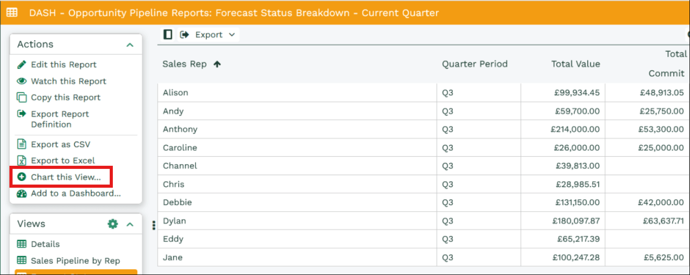Click the Add to a Dashboard gauge icon
The width and height of the screenshot is (690, 275).
21,193
